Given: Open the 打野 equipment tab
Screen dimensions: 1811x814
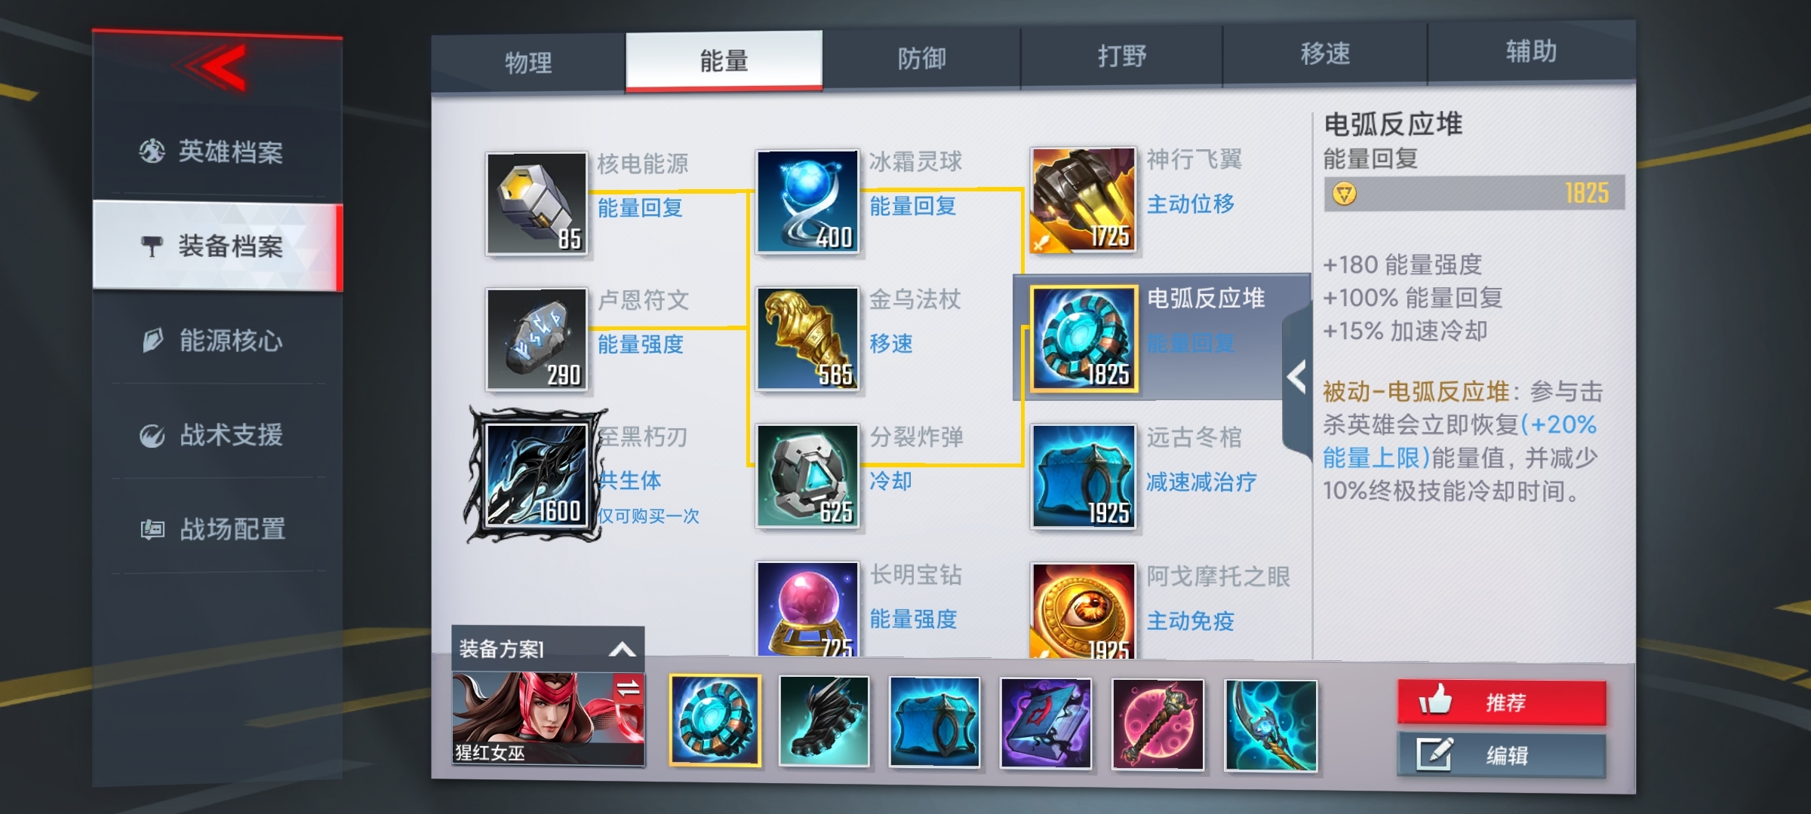Looking at the screenshot, I should point(1121,56).
